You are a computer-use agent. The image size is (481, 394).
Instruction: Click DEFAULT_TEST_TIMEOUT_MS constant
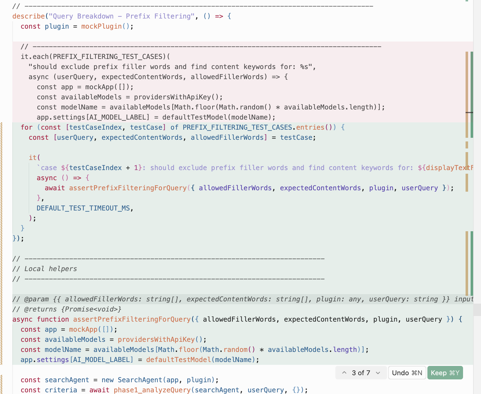tap(83, 208)
